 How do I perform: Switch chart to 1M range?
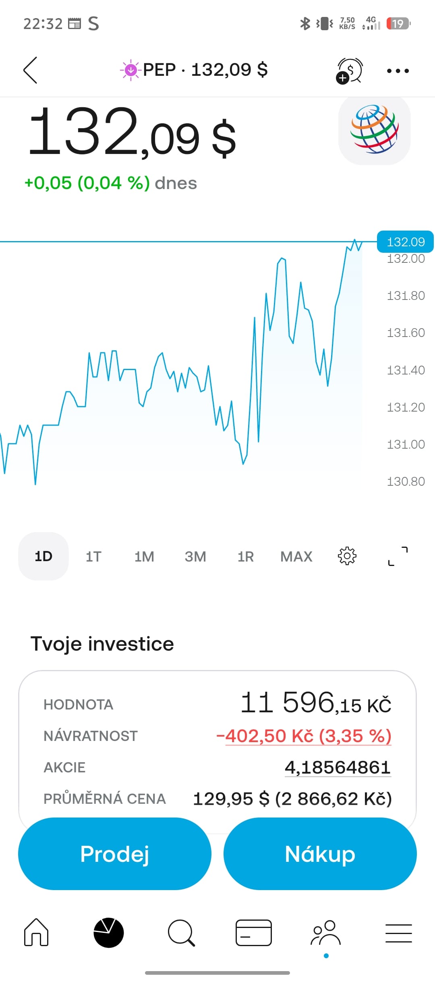[144, 556]
